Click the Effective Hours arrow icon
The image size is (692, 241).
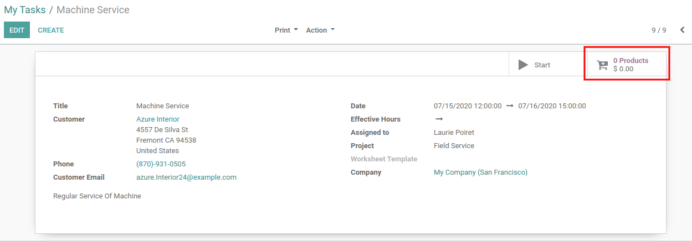tap(439, 119)
